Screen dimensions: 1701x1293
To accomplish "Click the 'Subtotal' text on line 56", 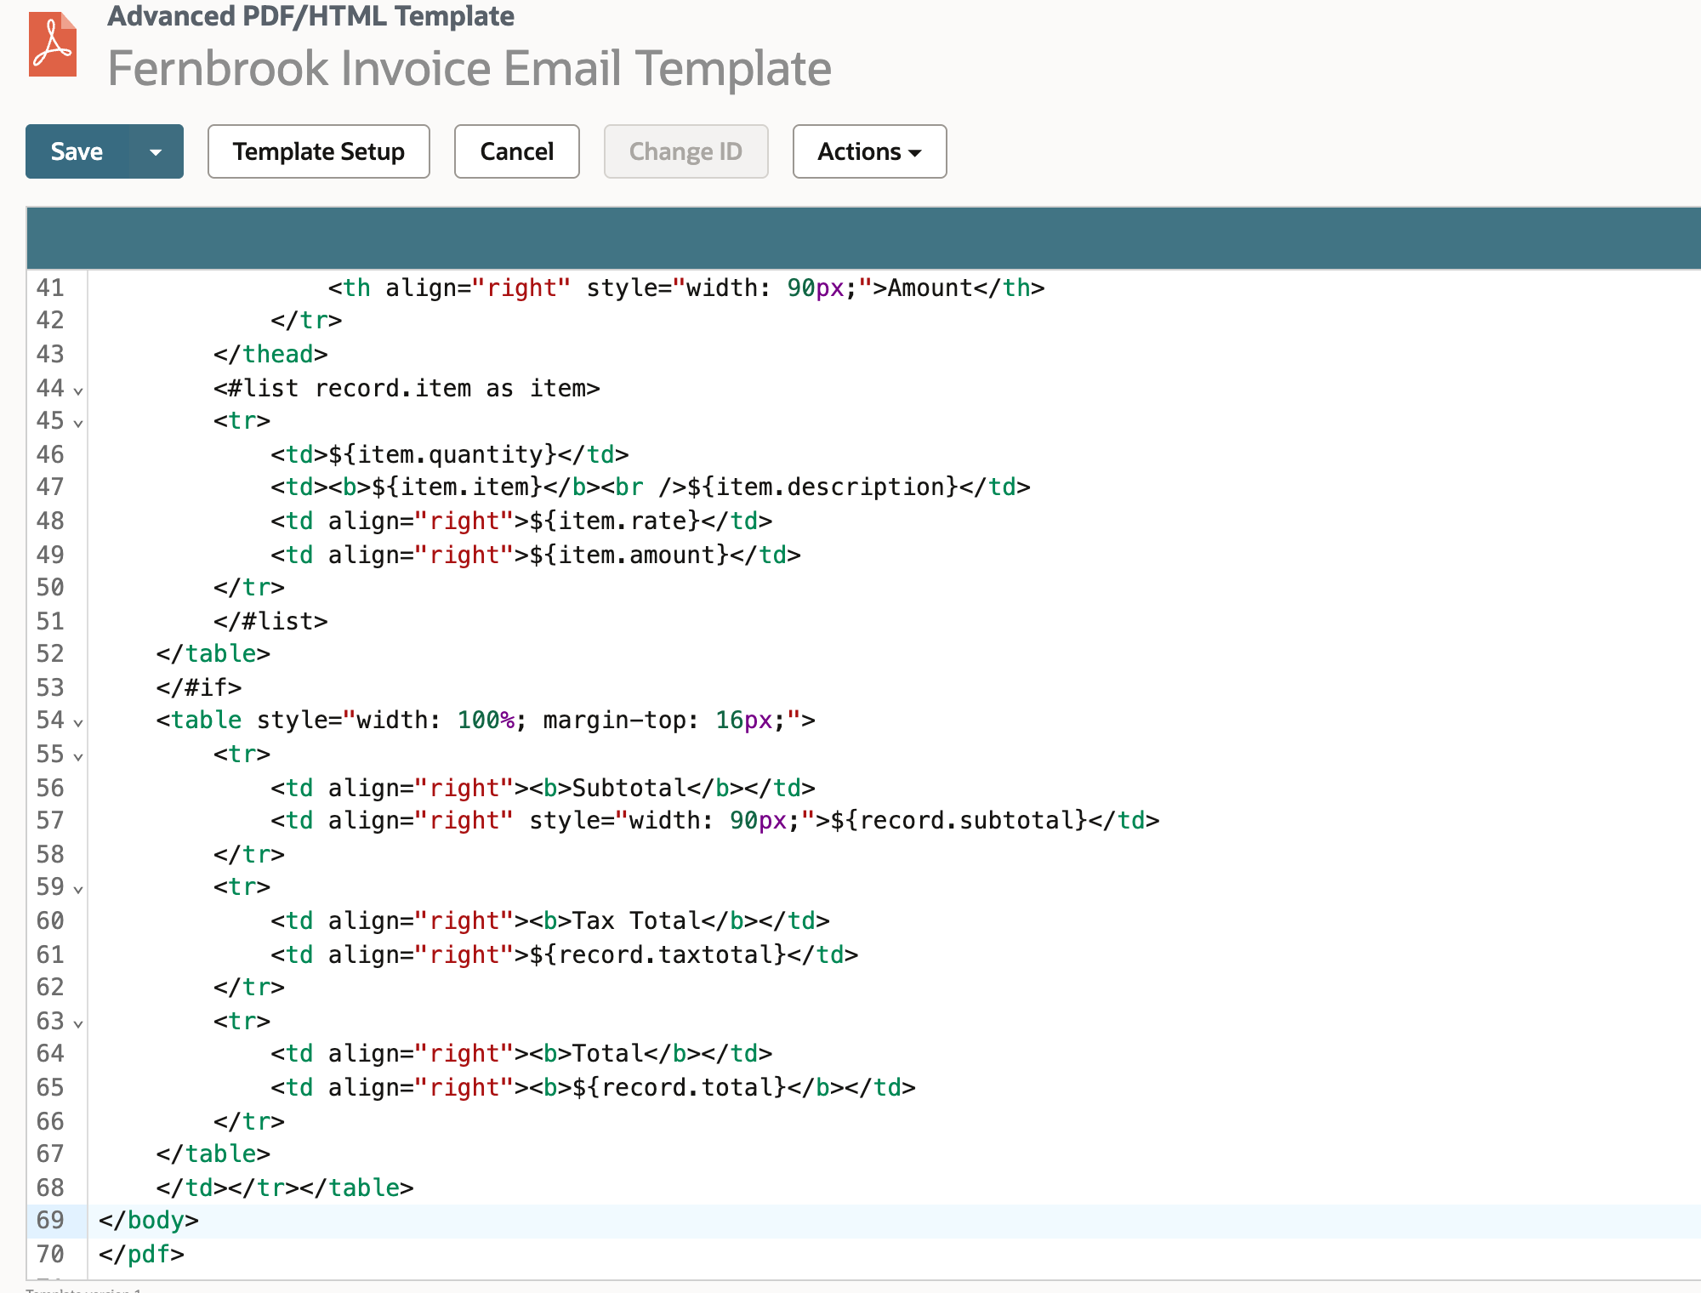I will [629, 788].
